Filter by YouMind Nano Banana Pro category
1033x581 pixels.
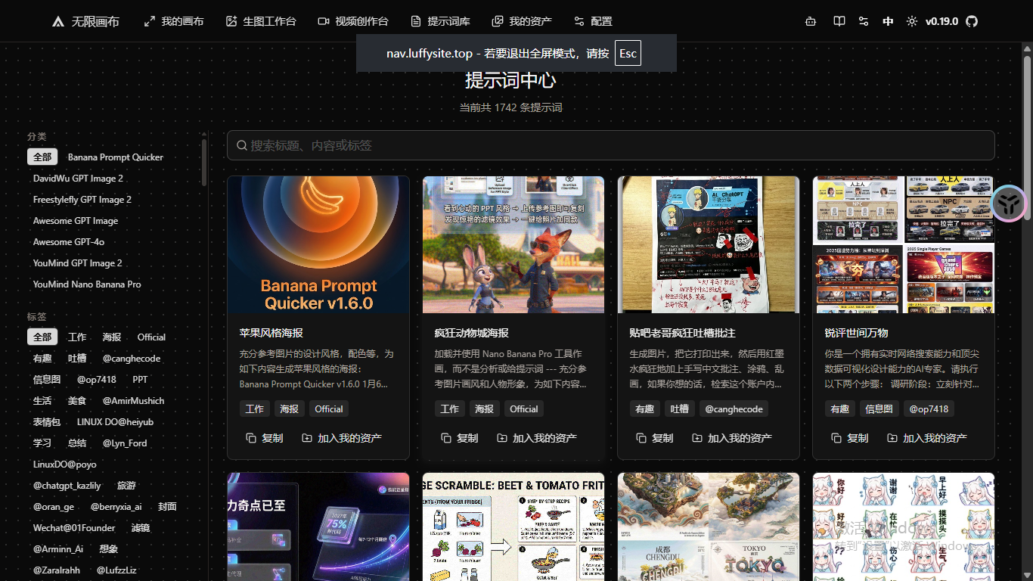coord(87,284)
